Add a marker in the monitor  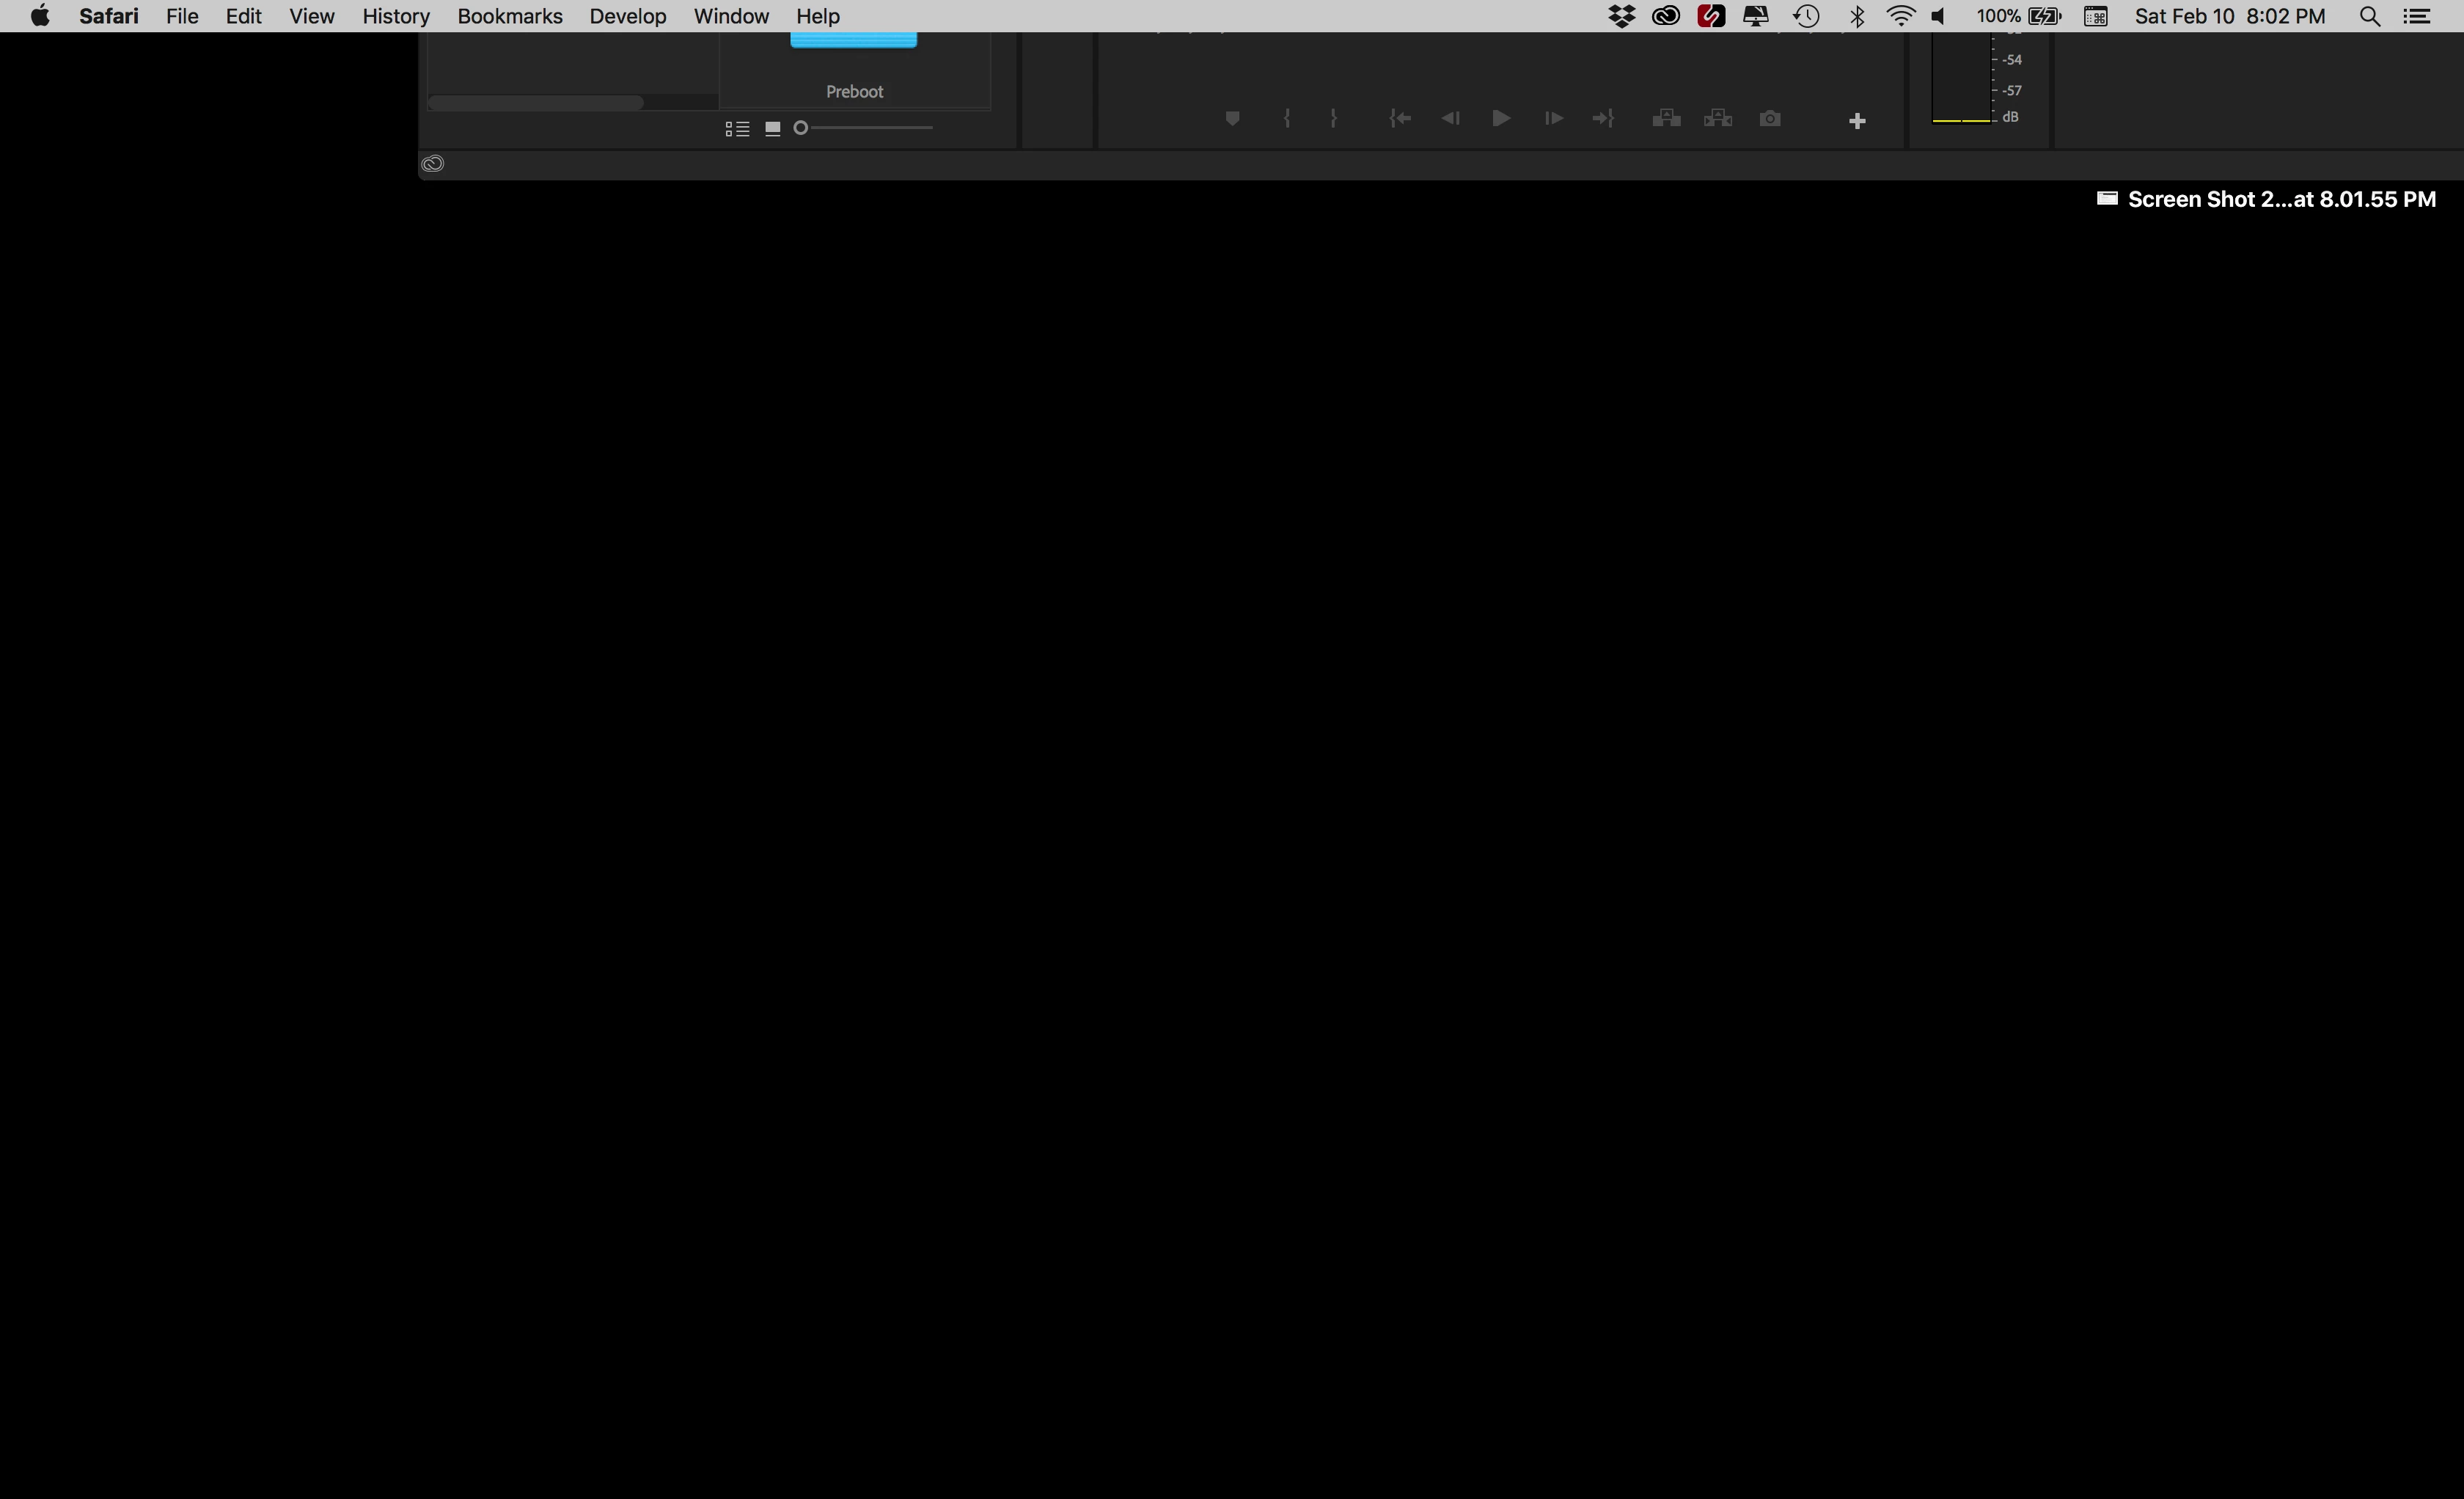click(x=1232, y=119)
